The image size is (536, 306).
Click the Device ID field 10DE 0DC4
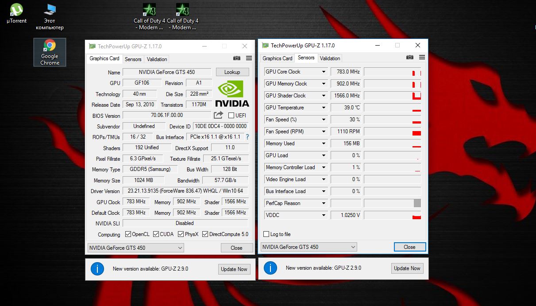221,126
